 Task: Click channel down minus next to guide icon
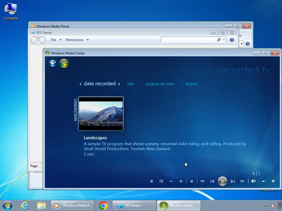coord(171,181)
